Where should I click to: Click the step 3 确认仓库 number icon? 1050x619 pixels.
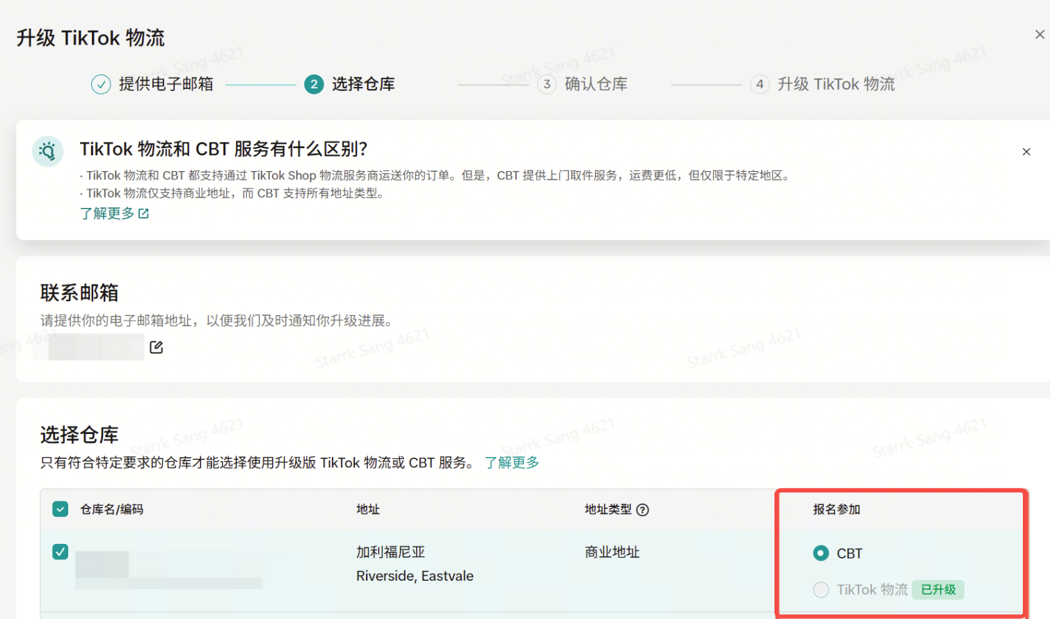tap(547, 85)
